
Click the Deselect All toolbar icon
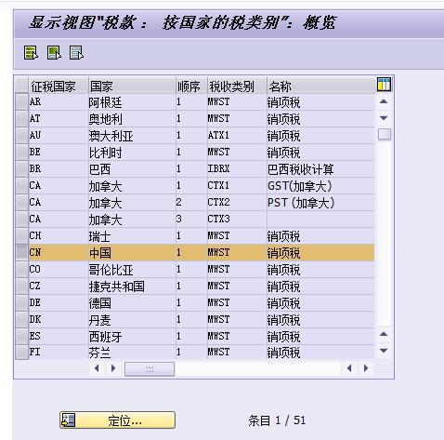click(x=76, y=53)
